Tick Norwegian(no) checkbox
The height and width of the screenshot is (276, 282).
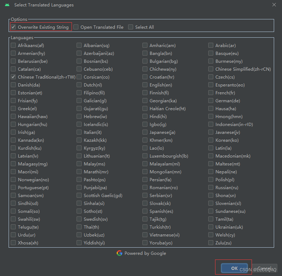pos(13,179)
